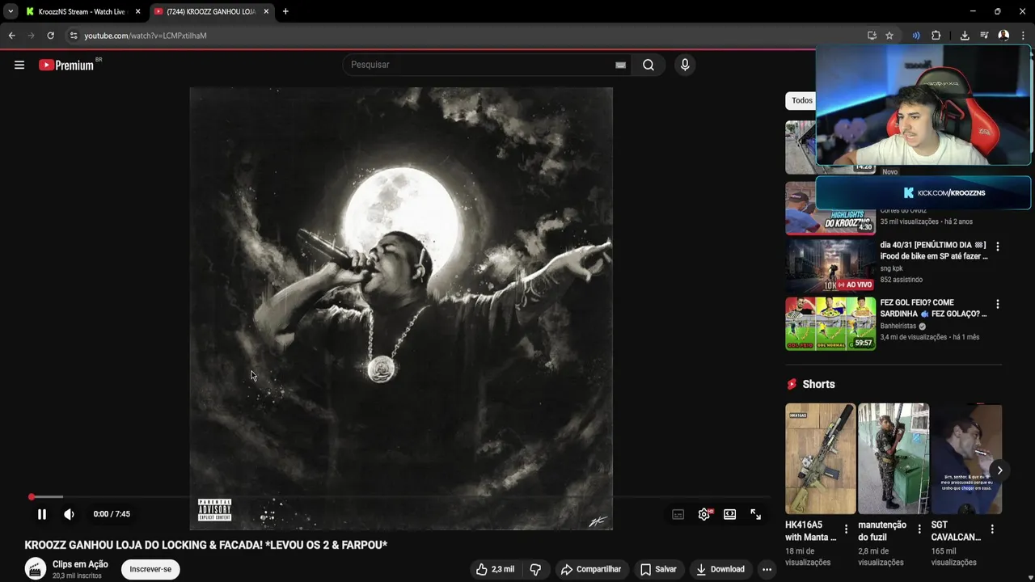Viewport: 1035px width, 582px height.
Task: Go back in browser history
Action: coord(11,36)
